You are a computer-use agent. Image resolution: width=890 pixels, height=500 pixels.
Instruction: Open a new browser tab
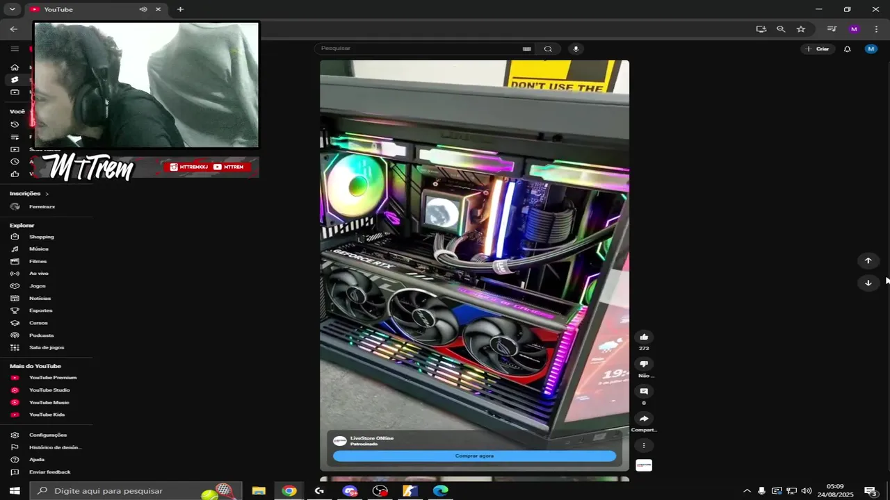pyautogui.click(x=180, y=9)
